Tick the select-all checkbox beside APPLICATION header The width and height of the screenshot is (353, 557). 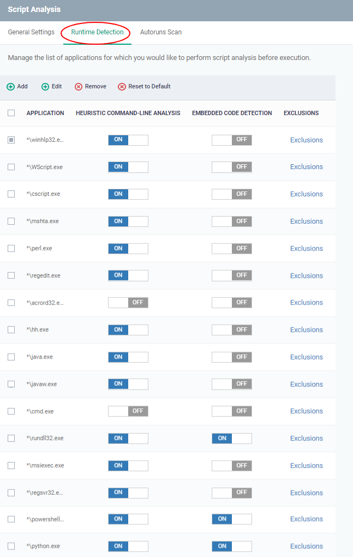click(11, 113)
